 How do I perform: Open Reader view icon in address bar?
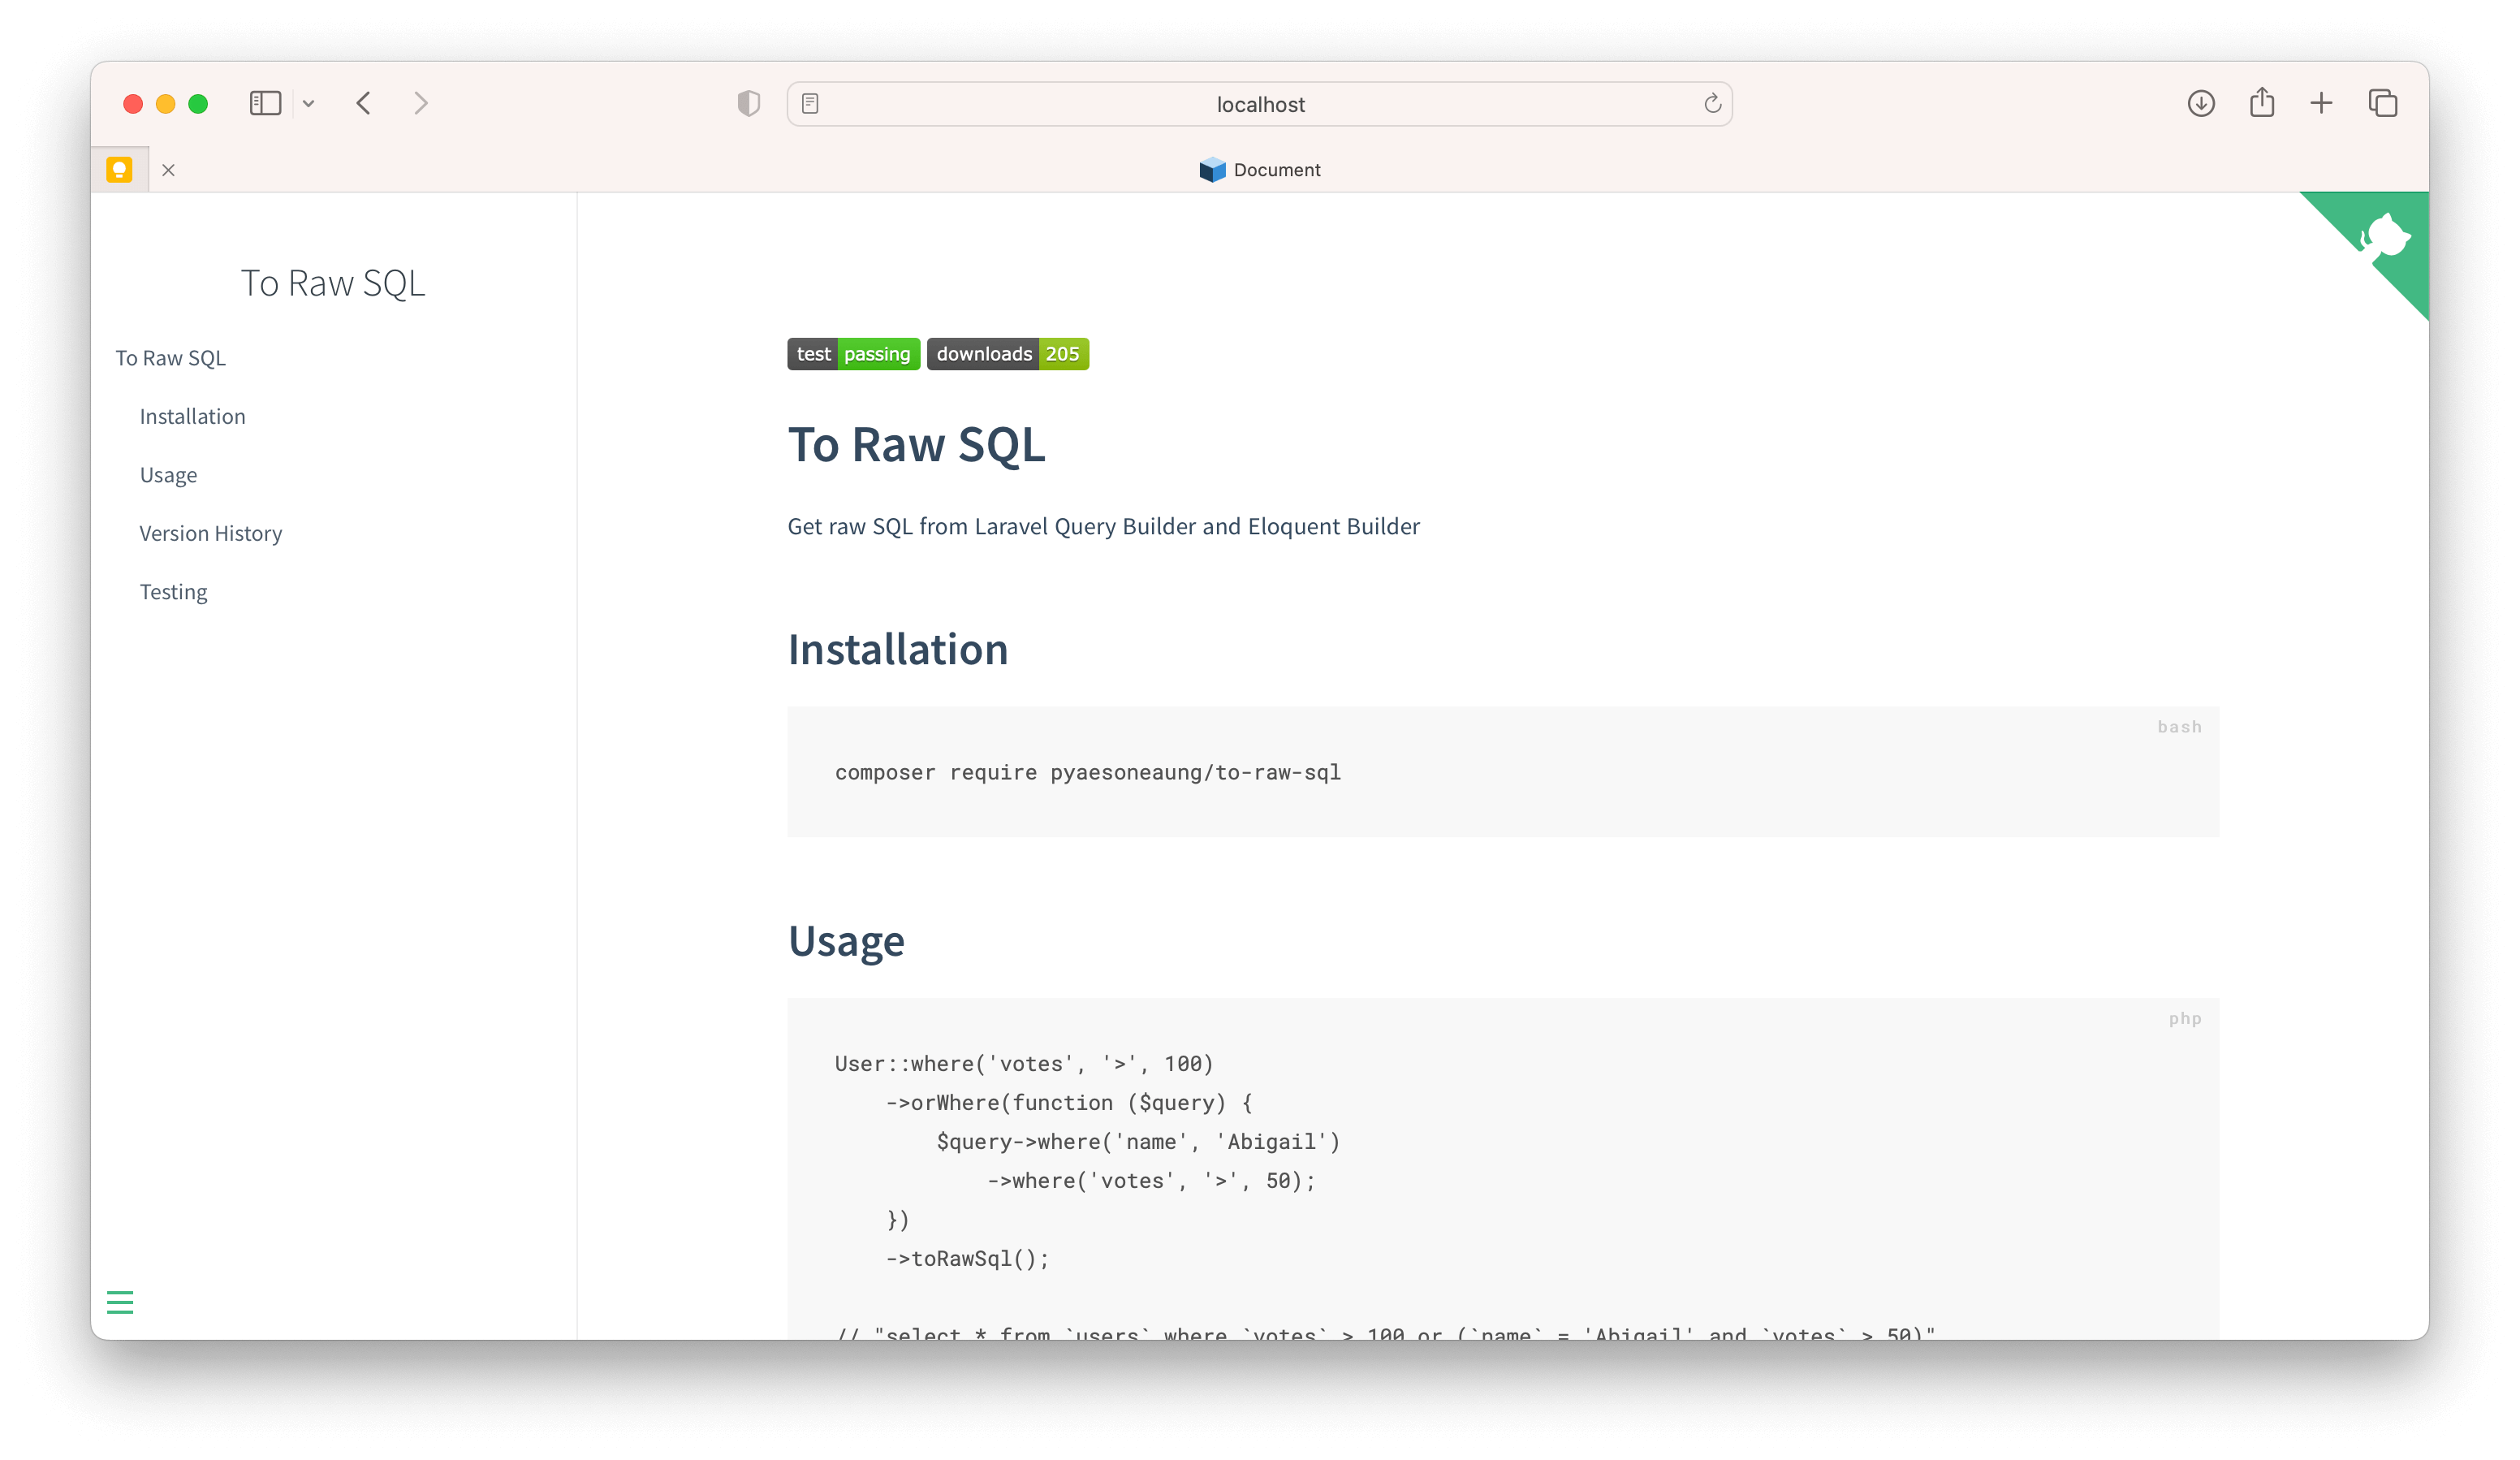810,103
